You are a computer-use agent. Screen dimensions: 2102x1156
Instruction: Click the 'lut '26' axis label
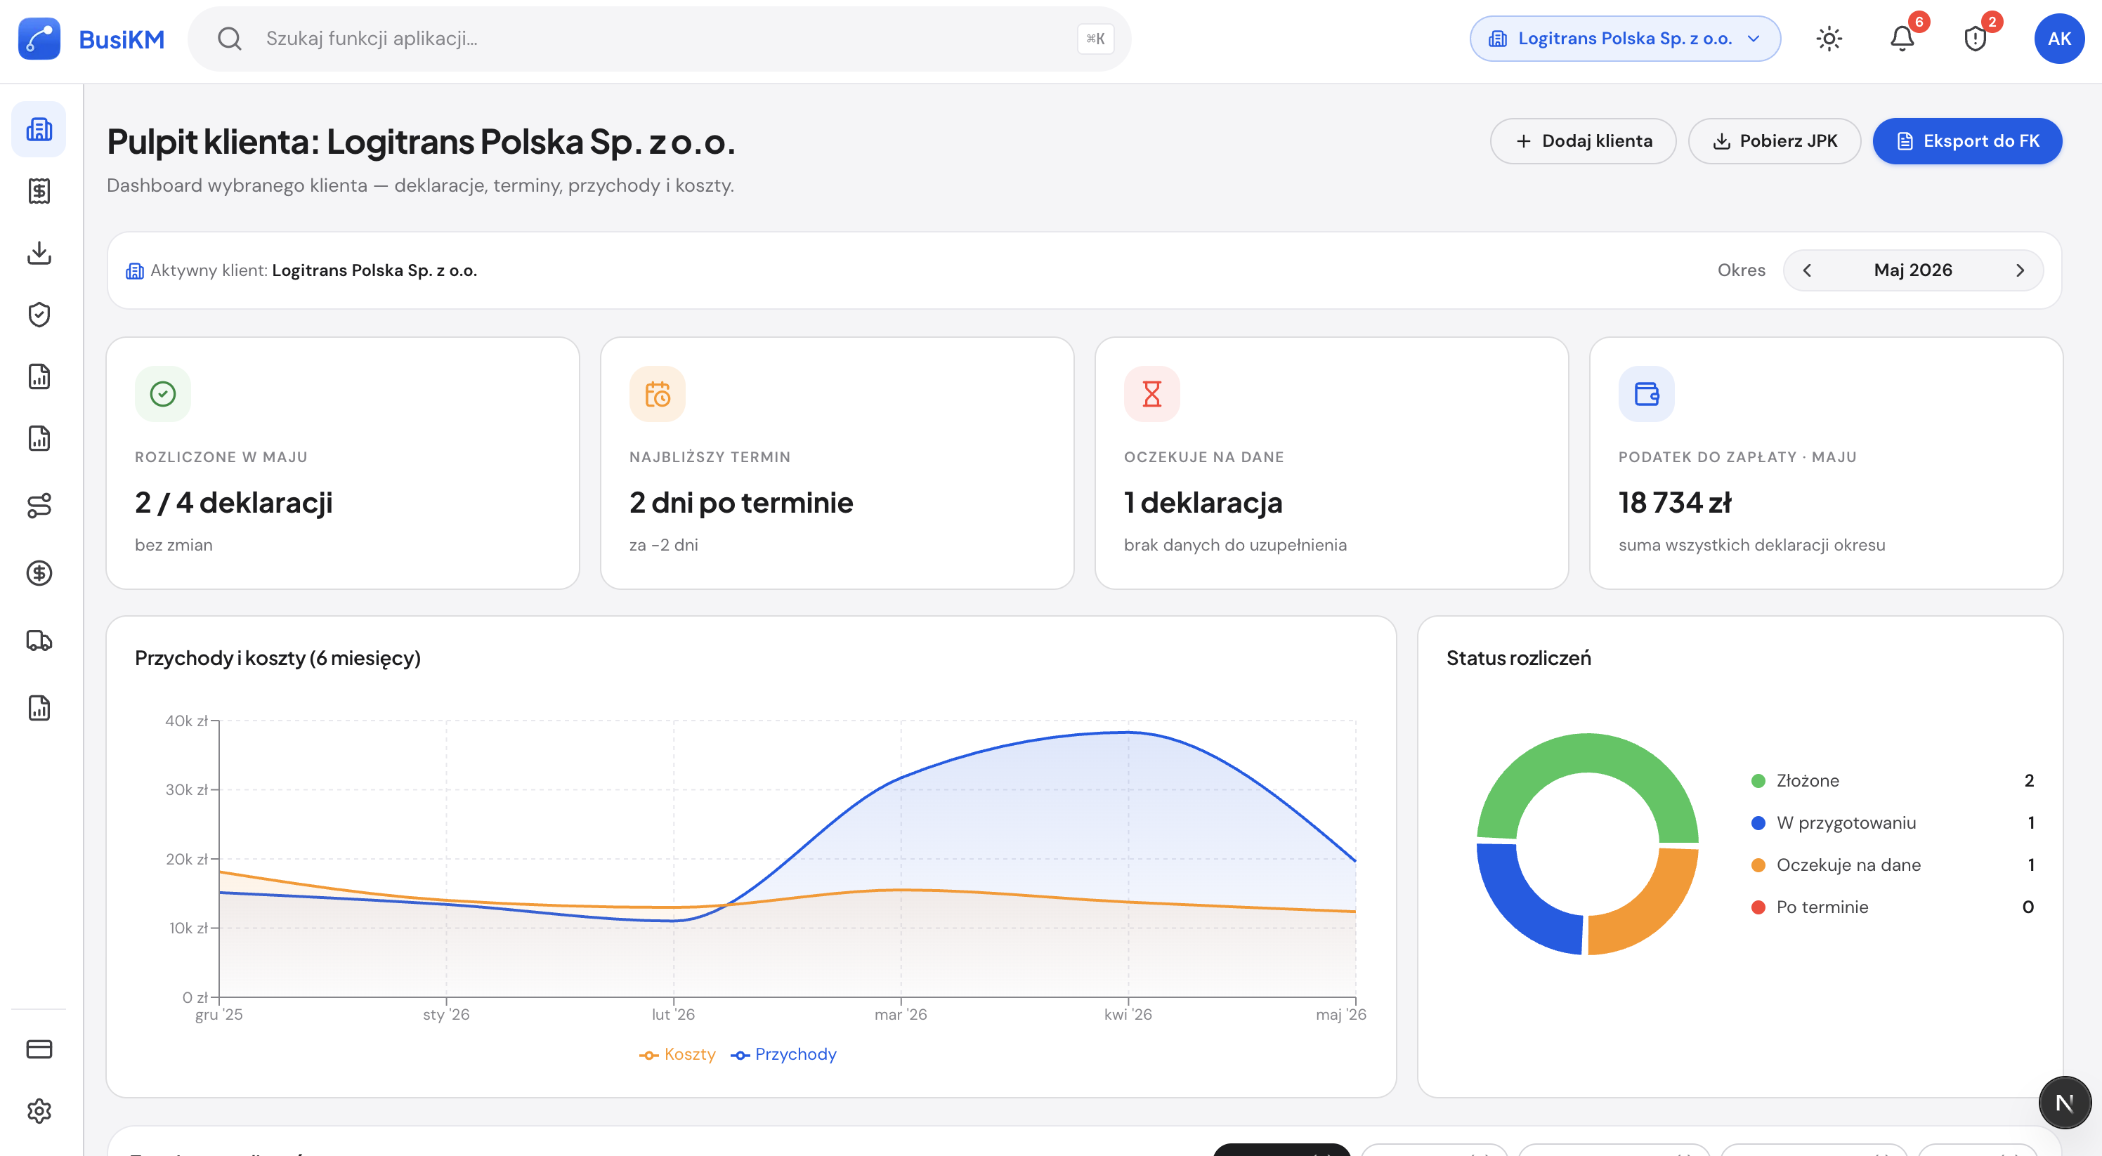pyautogui.click(x=673, y=1014)
